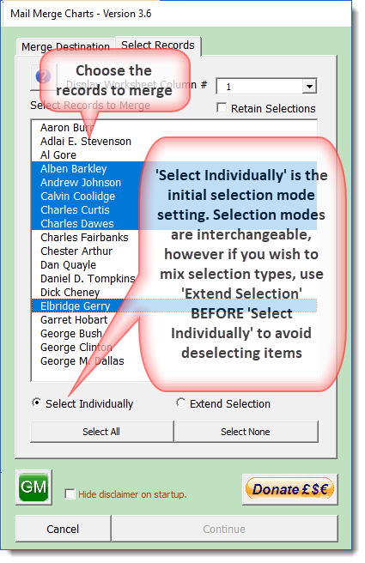The width and height of the screenshot is (365, 563).
Task: Choose the Select Individually radio option
Action: [36, 403]
